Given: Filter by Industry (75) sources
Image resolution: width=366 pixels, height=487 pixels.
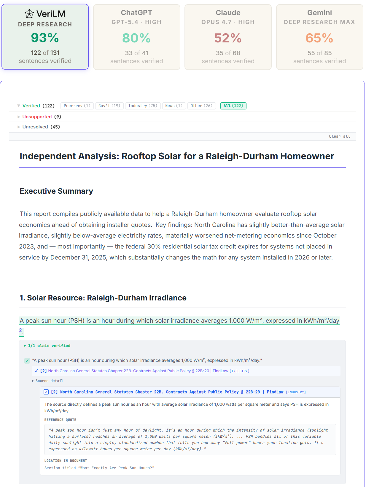Looking at the screenshot, I should [x=143, y=106].
